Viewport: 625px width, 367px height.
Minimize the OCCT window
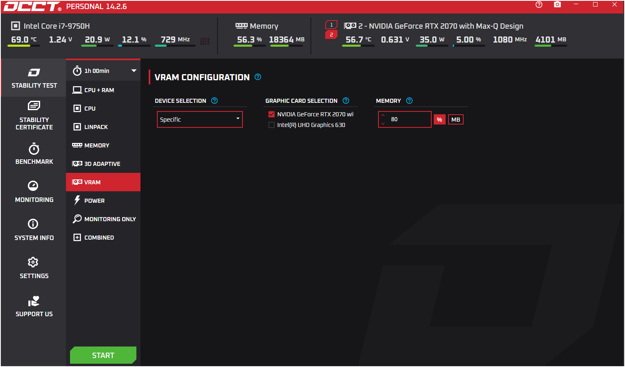click(576, 5)
